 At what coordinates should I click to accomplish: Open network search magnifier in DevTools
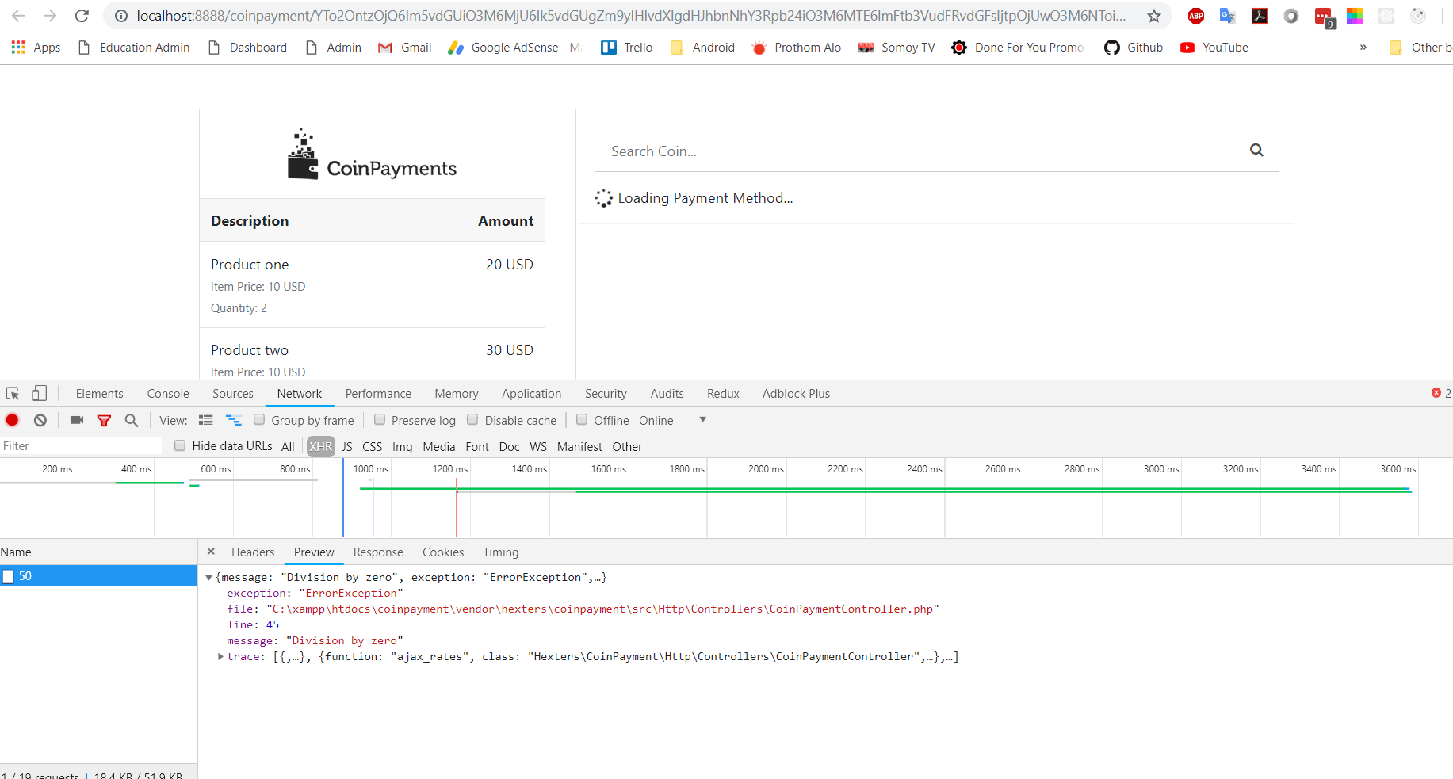132,420
